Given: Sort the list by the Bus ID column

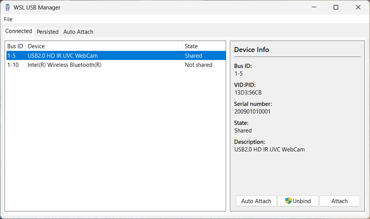Looking at the screenshot, I should pyautogui.click(x=15, y=46).
